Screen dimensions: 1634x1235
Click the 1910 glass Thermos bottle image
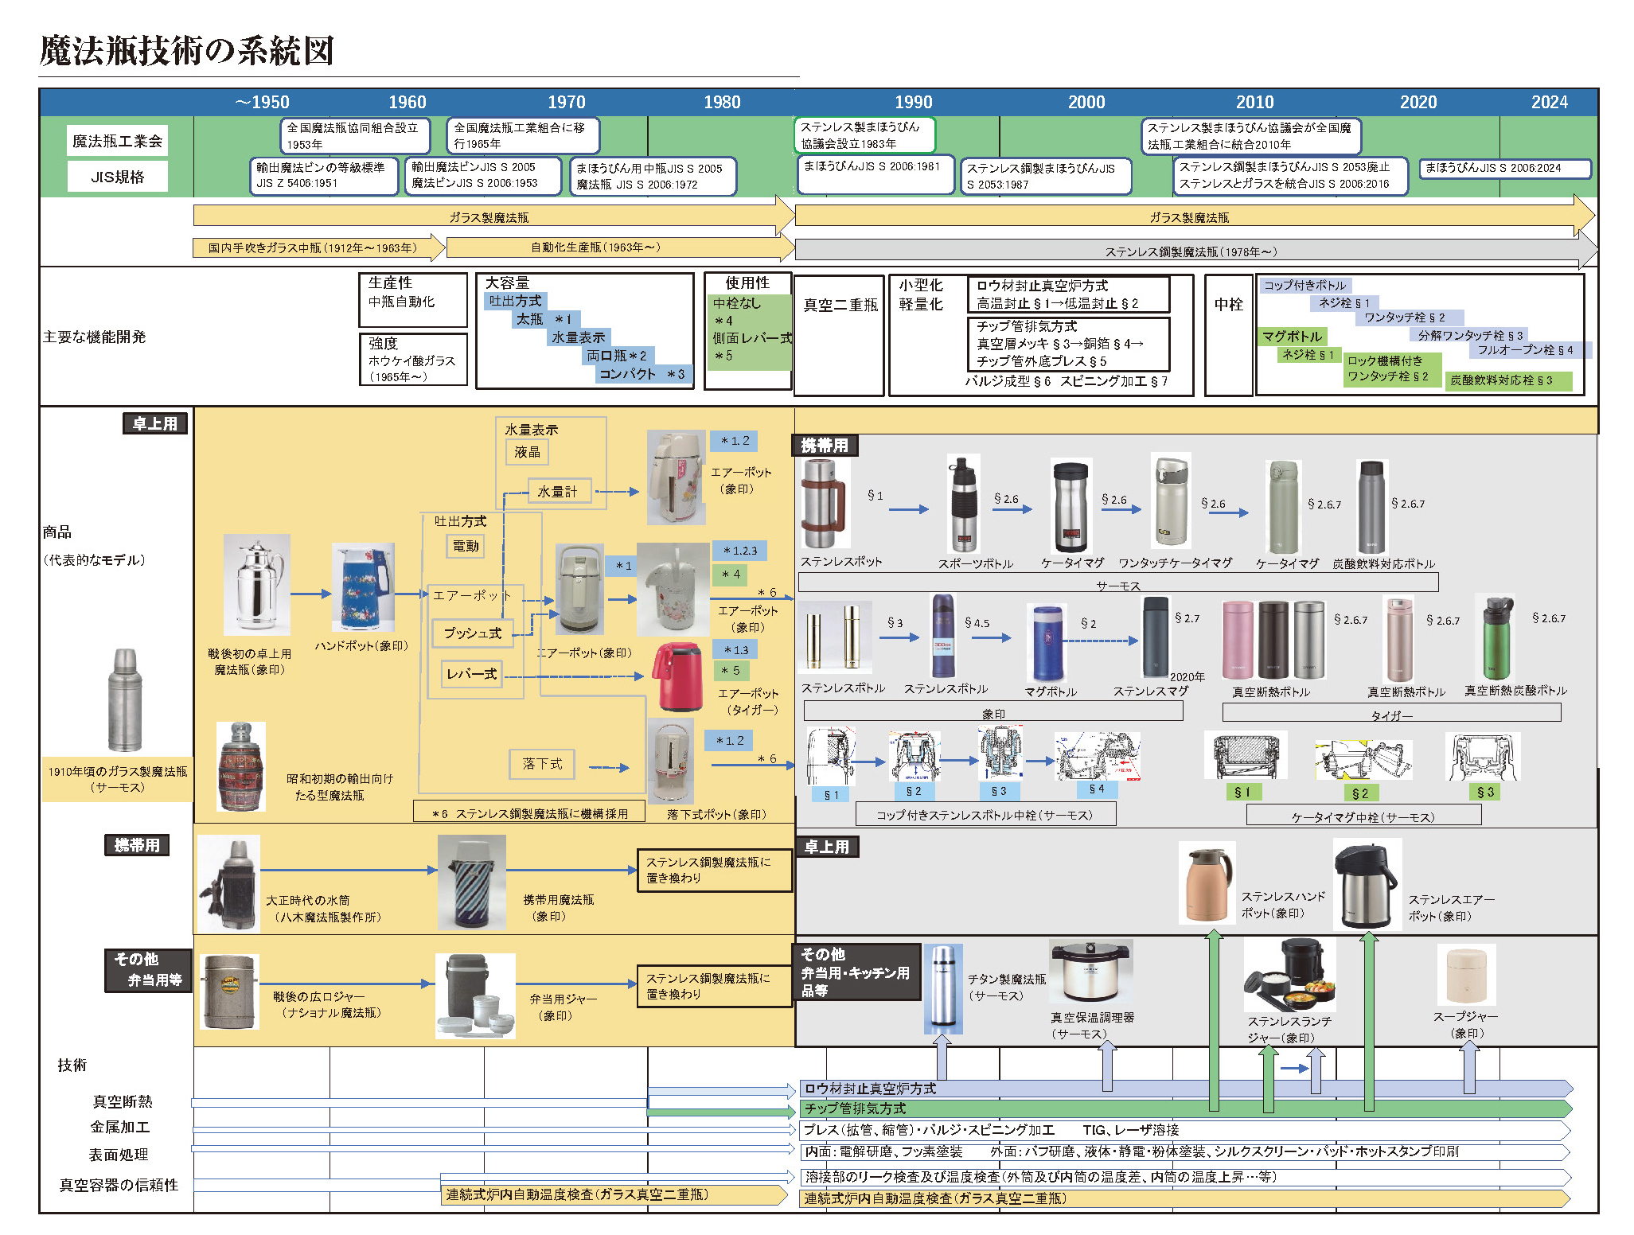pos(125,700)
